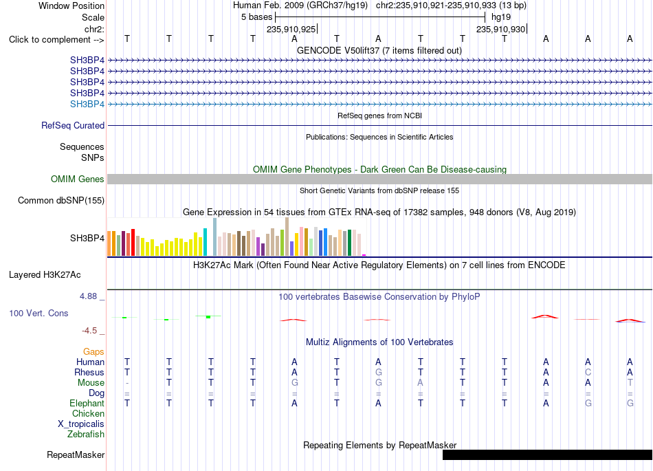
Task: Click the Sequences subtrack label
Action: [x=82, y=146]
